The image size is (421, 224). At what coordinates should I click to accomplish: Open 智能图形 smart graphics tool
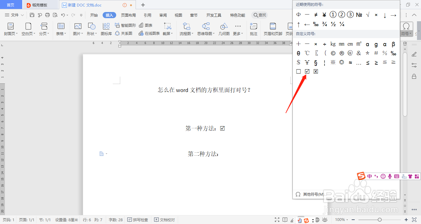(125, 26)
